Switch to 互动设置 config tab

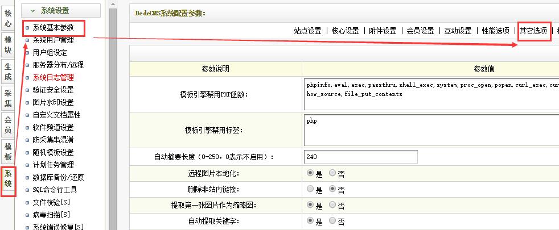(x=458, y=31)
